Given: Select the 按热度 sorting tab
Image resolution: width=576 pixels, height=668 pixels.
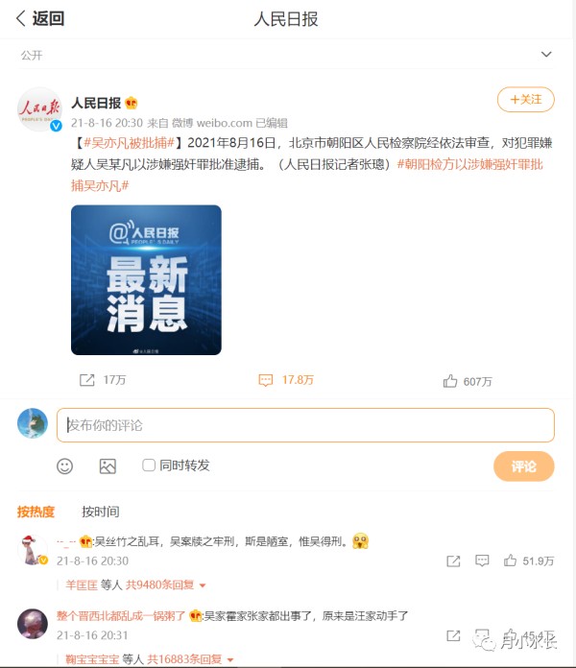Looking at the screenshot, I should pos(36,512).
